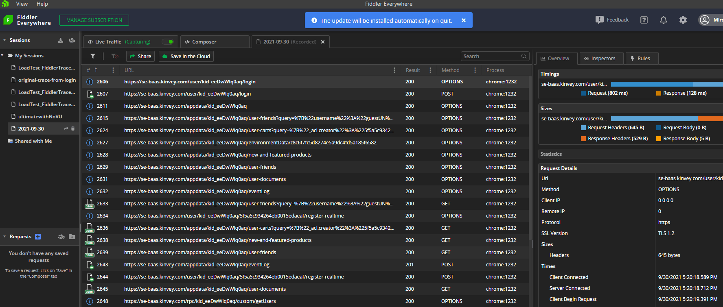The height and width of the screenshot is (307, 723).
Task: Click Save in the Cloud button
Action: [x=186, y=56]
